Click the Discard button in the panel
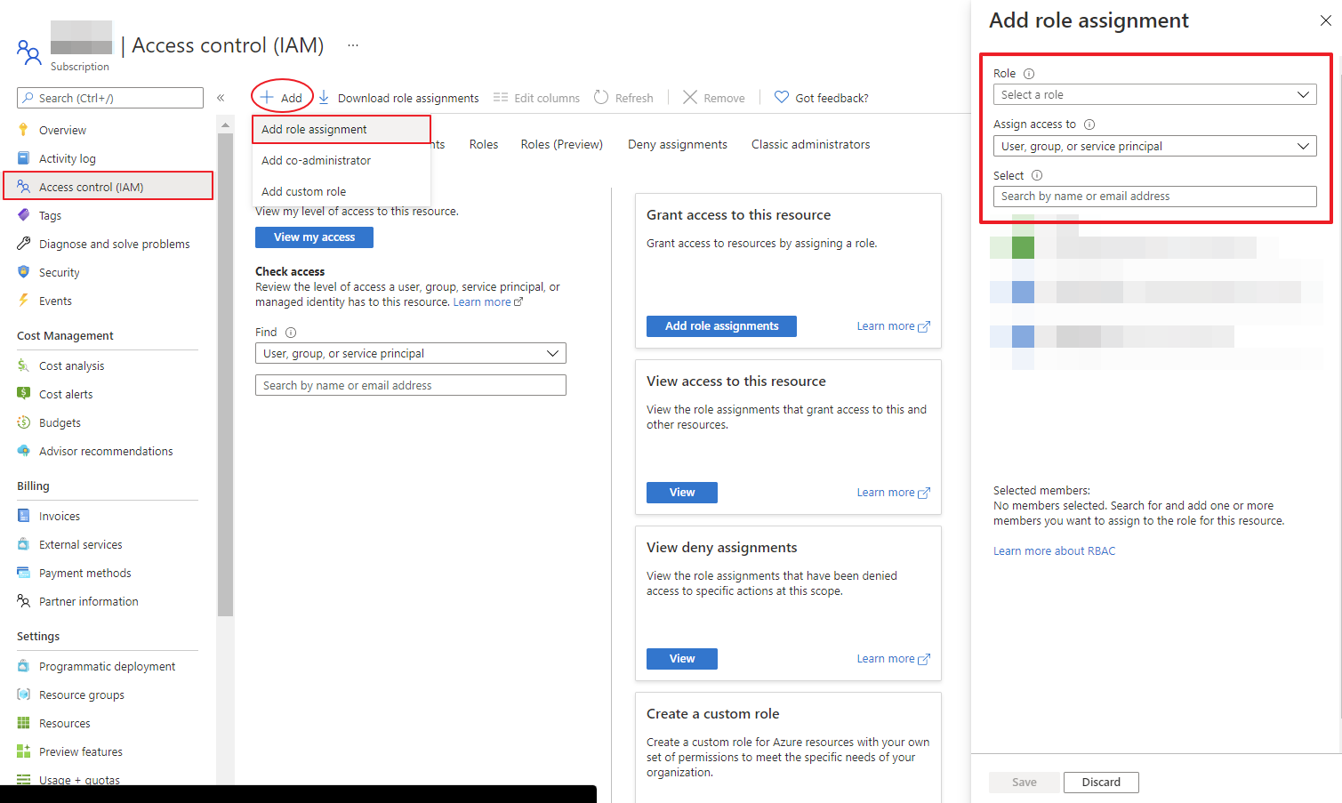The width and height of the screenshot is (1342, 803). (1101, 783)
